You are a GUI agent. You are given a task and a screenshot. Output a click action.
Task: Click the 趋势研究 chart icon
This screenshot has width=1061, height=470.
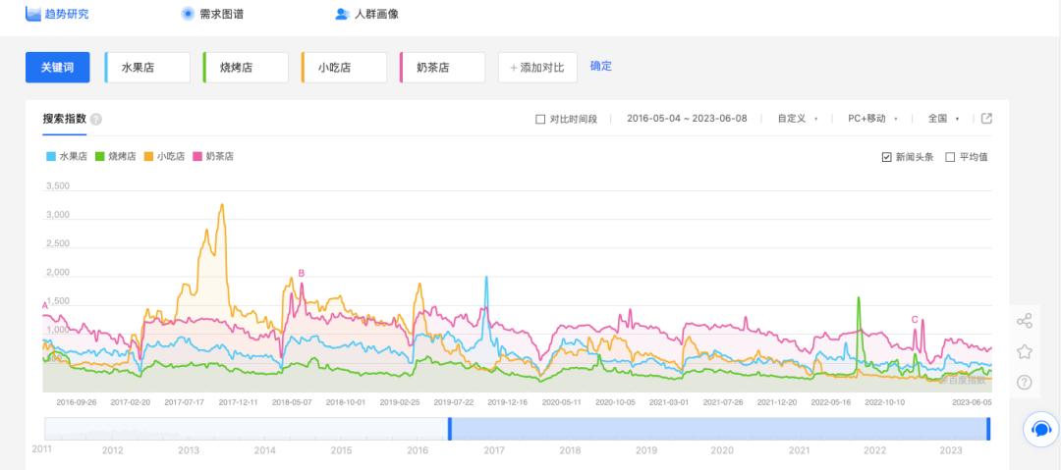[x=33, y=14]
